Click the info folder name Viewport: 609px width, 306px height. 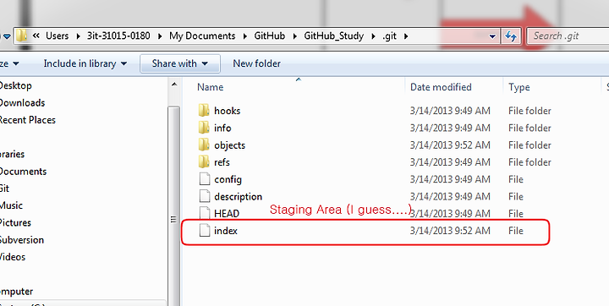pos(222,128)
